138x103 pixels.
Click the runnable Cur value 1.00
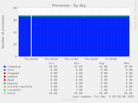tap(54, 90)
